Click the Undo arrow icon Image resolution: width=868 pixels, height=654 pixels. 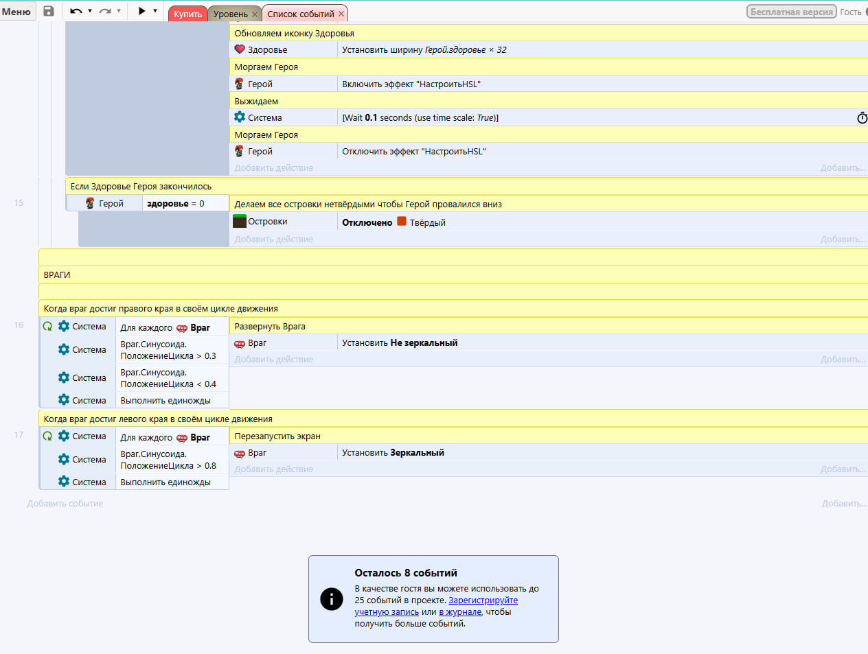click(76, 11)
